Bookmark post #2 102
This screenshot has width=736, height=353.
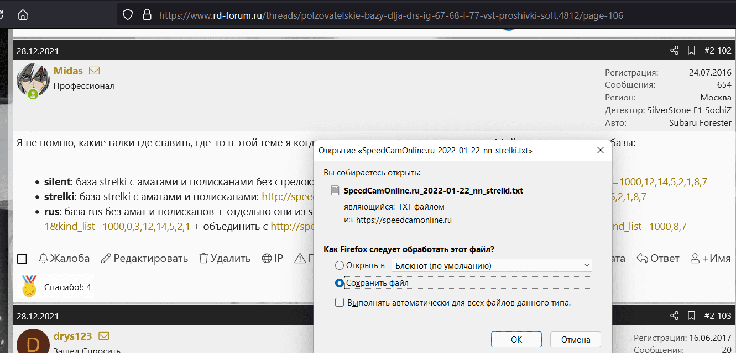(691, 51)
